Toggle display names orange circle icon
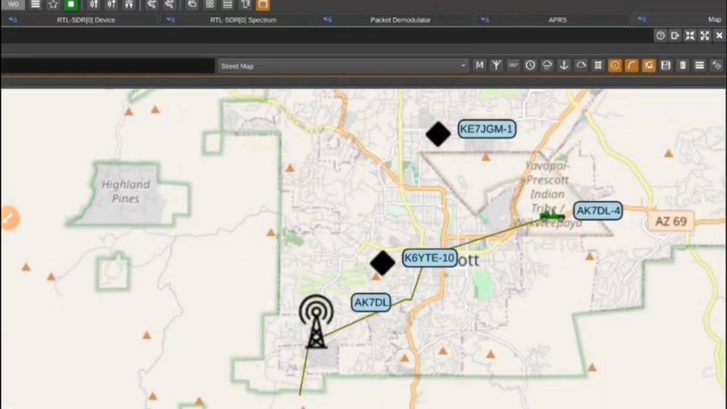 coord(615,65)
